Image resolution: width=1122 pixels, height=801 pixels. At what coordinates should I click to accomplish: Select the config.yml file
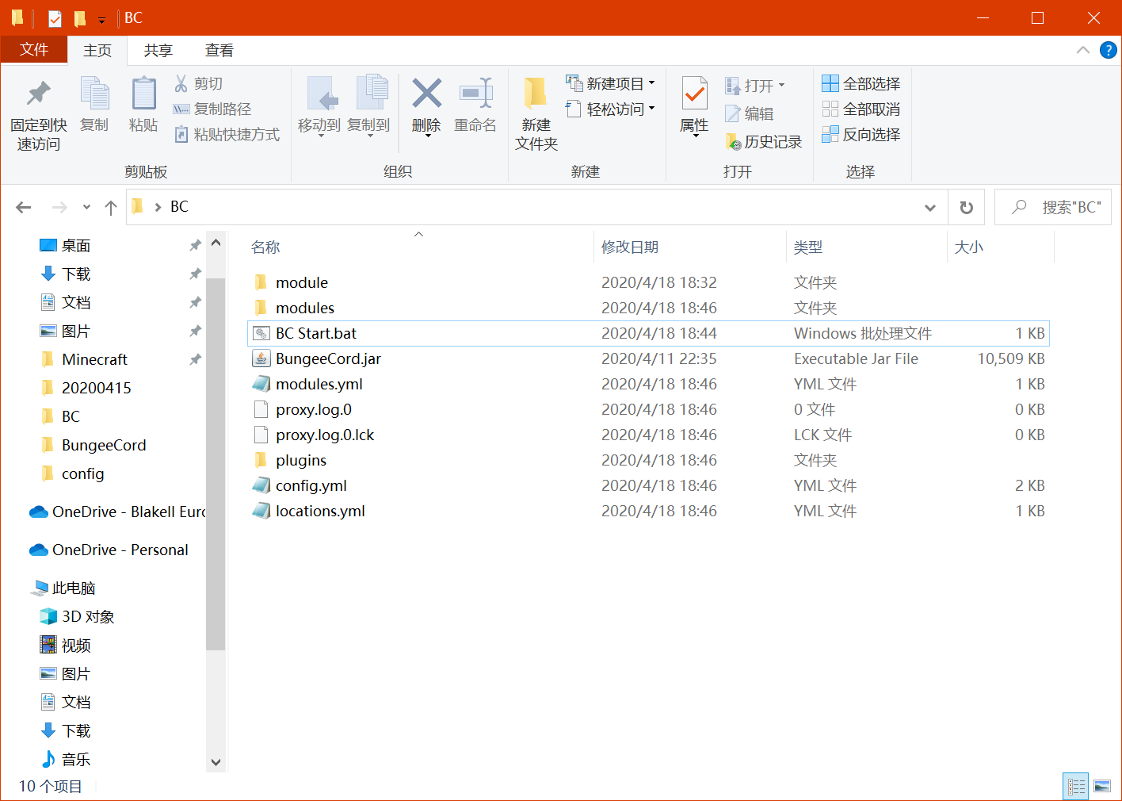tap(648, 485)
